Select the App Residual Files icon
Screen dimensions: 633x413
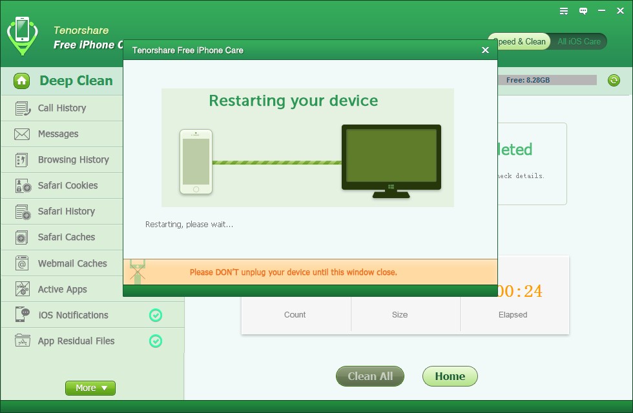click(x=22, y=341)
